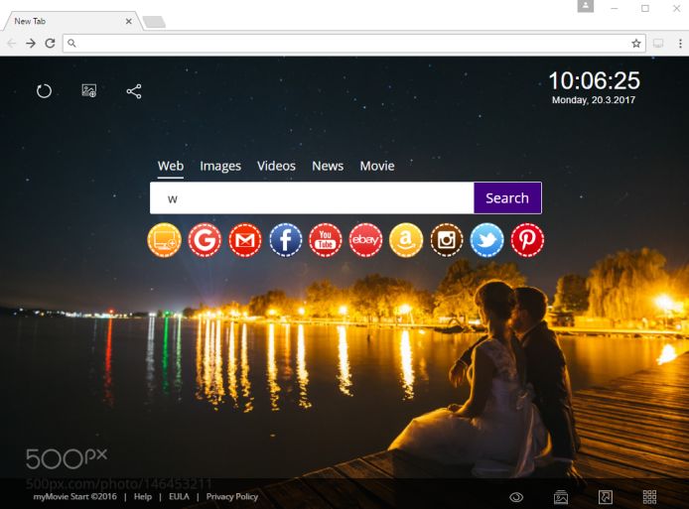The image size is (689, 509).
Task: Open the Instagram shortcut icon
Action: (447, 240)
